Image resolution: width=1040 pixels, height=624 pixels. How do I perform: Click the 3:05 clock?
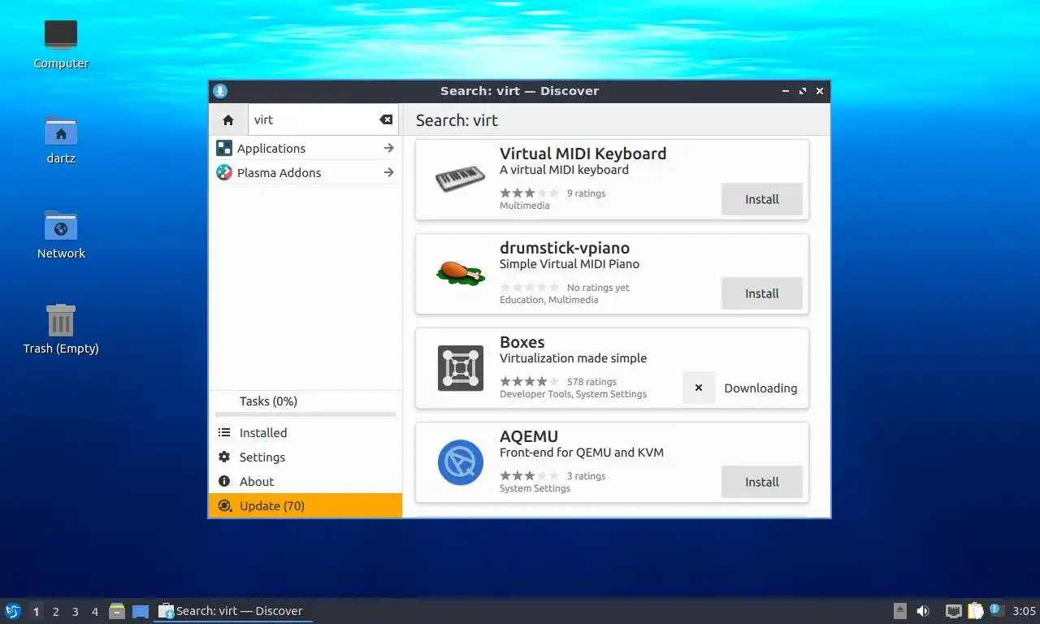click(1024, 611)
